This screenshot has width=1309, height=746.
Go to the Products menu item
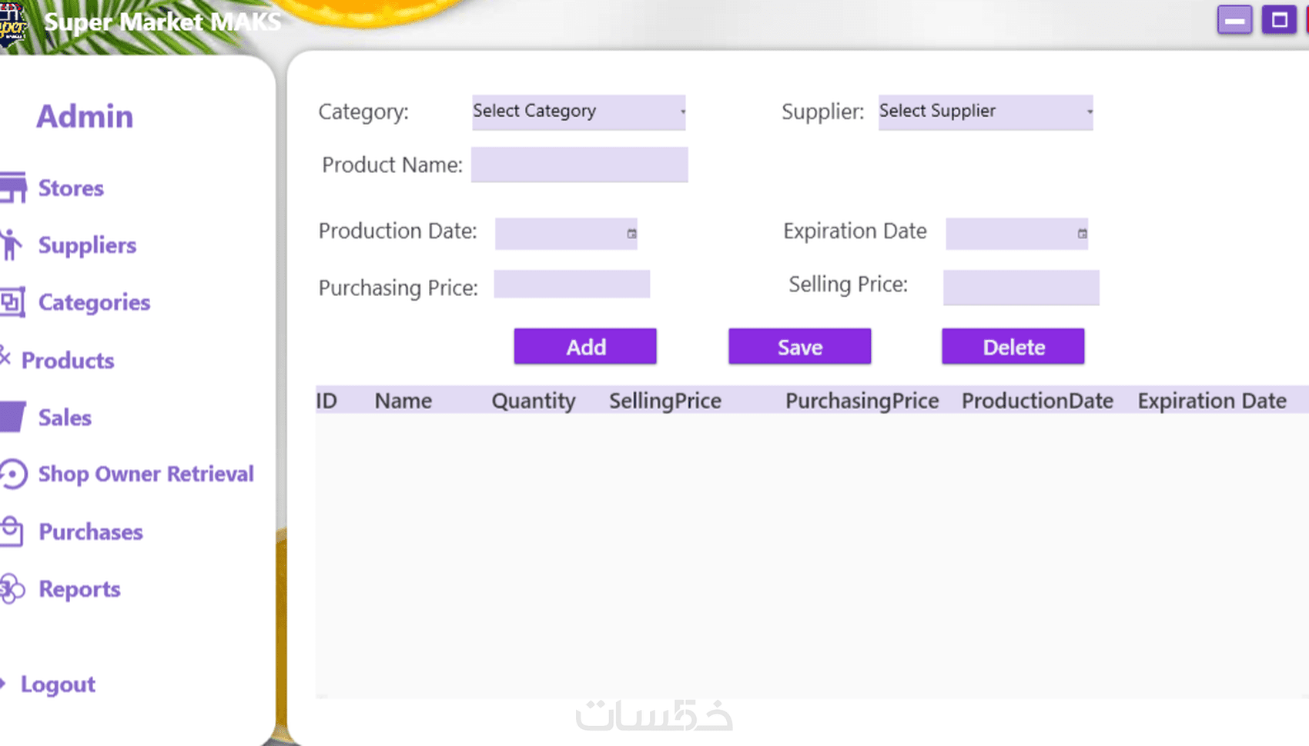tap(68, 360)
